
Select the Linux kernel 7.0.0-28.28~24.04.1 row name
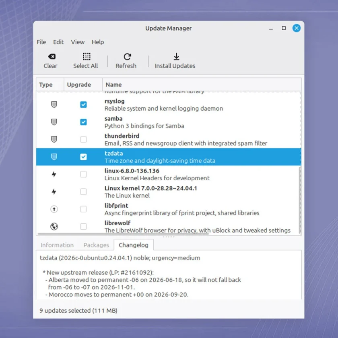[x=150, y=188]
